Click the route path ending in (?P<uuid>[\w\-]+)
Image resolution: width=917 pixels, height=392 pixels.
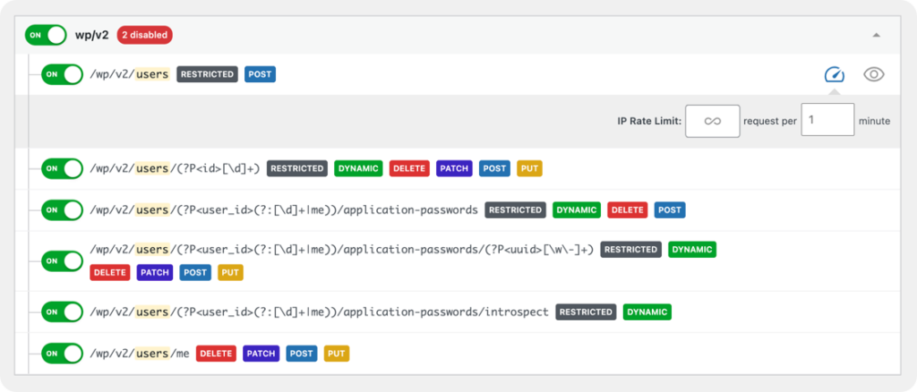[x=342, y=250]
